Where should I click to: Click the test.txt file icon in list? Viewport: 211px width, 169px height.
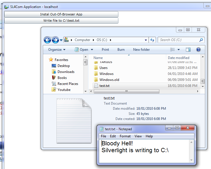[96, 86]
